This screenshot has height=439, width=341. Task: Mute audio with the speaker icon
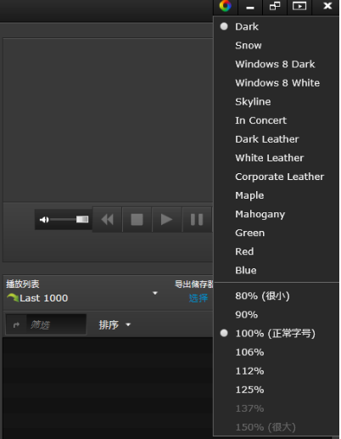[44, 220]
